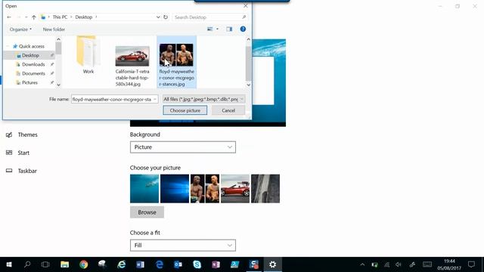The height and width of the screenshot is (272, 484).
Task: Refresh the Desktop folder listing
Action: [166, 17]
